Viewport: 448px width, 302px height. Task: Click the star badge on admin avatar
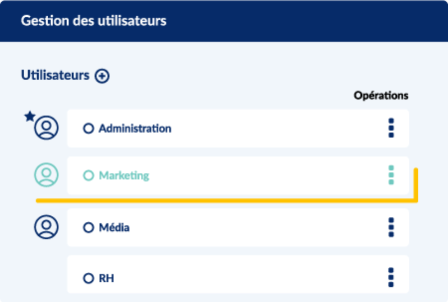(x=30, y=116)
